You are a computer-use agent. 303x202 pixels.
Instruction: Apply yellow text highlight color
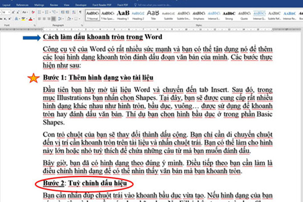pyautogui.click(x=23, y=19)
